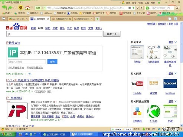Viewport: 183px width, 137px height.
Task: Open the dropdown arrow after the baike.baidu.com date
Action: (63, 120)
